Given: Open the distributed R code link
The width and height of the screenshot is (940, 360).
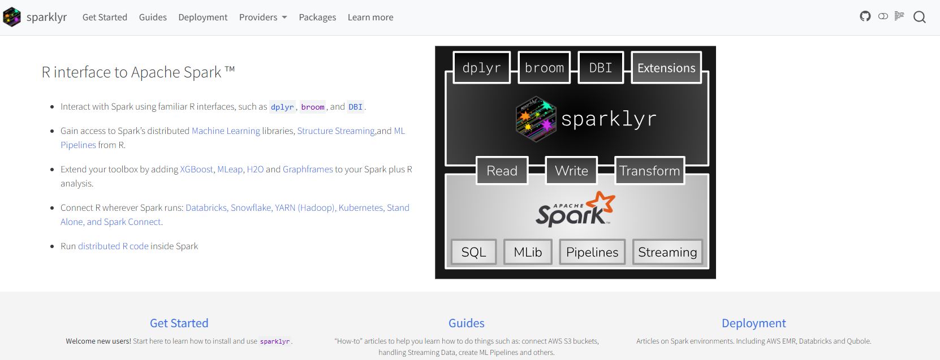Looking at the screenshot, I should coord(113,246).
